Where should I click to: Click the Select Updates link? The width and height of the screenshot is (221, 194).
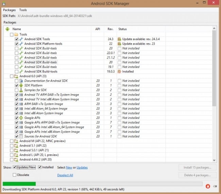(x=82, y=167)
